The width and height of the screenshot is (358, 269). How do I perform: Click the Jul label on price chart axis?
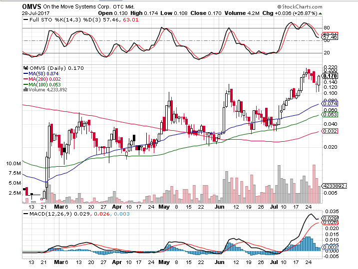(x=274, y=207)
